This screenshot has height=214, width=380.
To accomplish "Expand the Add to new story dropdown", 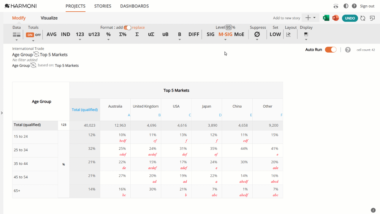I will (311, 18).
